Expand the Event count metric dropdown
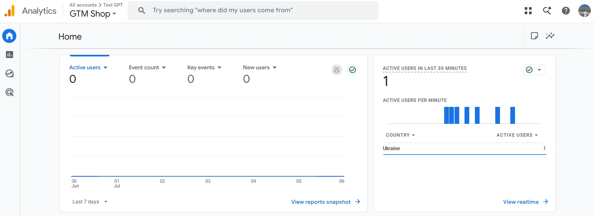Viewport: 594px width, 216px height. click(147, 67)
